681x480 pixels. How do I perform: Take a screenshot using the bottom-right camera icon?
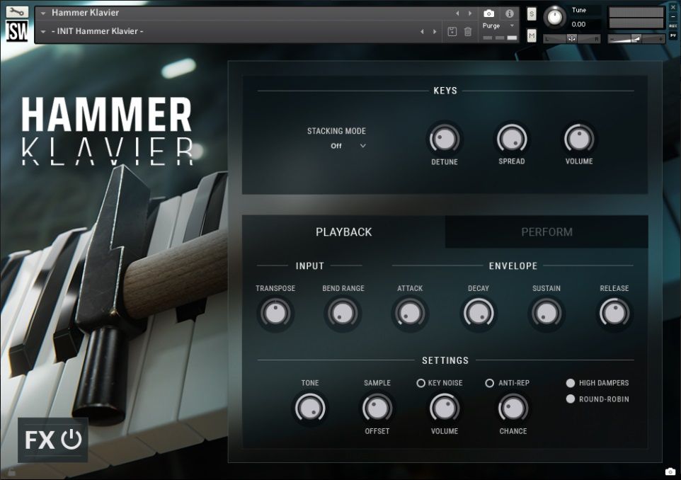(x=670, y=472)
